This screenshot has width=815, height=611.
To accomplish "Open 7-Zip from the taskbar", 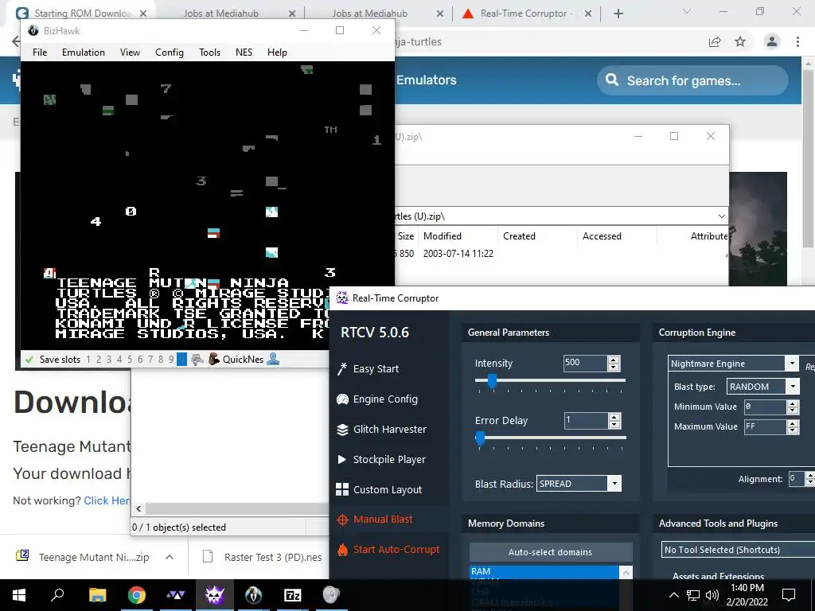I will tap(293, 595).
